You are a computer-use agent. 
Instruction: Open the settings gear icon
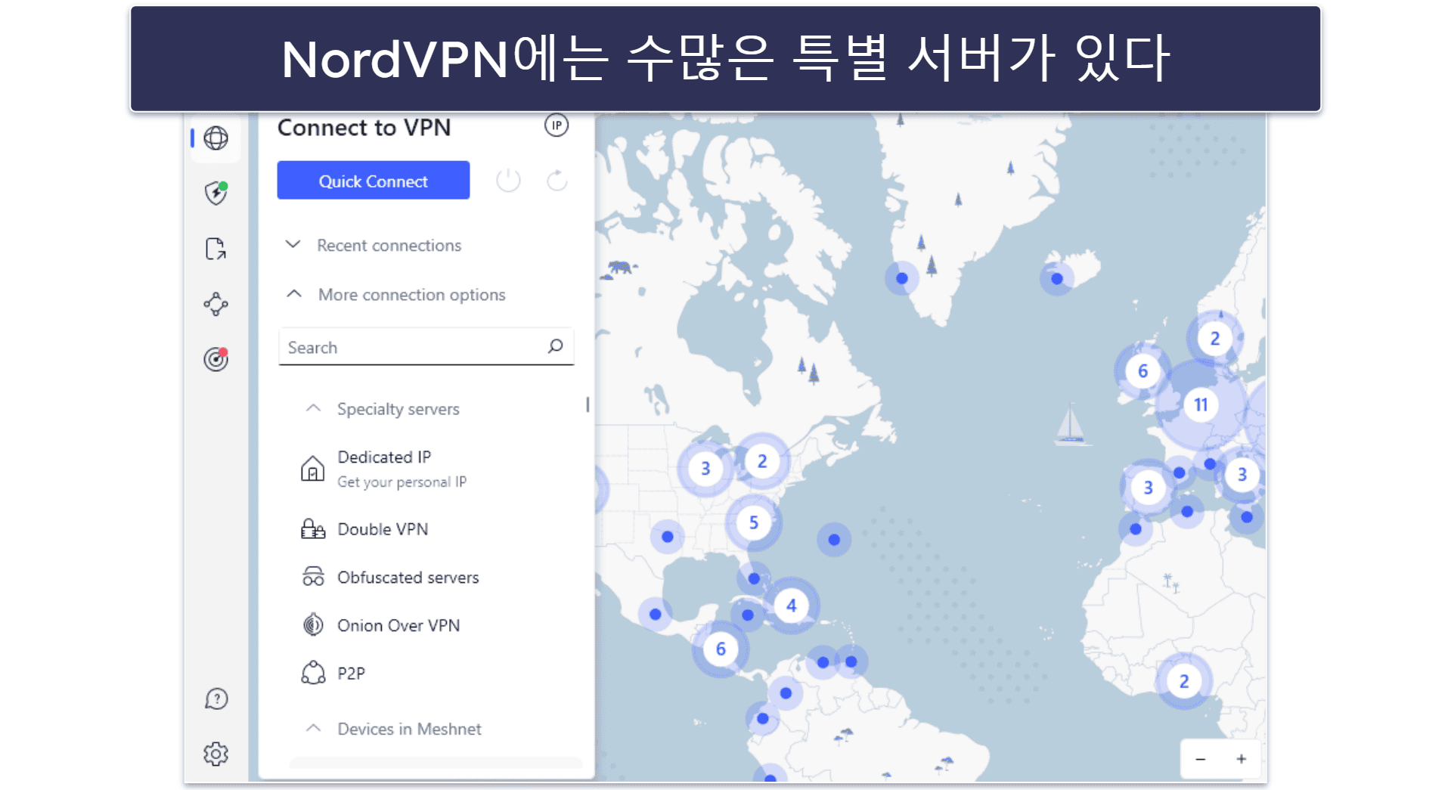point(216,754)
